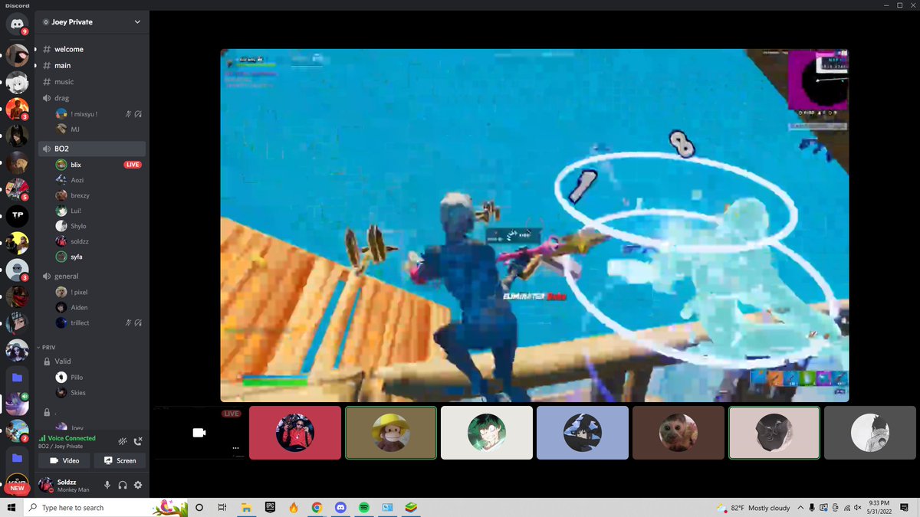
Task: Show hidden system tray icons chevron
Action: click(800, 507)
